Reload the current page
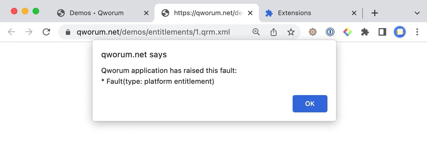The height and width of the screenshot is (144, 427). tap(47, 32)
